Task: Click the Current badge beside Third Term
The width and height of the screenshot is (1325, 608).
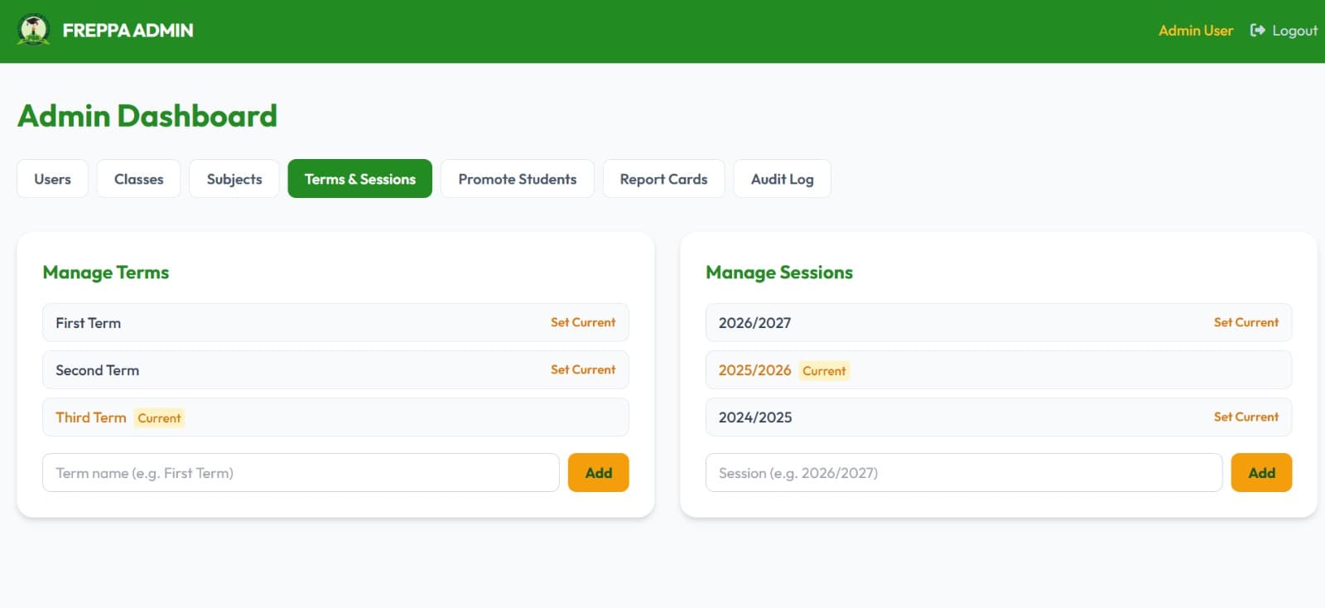Action: click(159, 418)
